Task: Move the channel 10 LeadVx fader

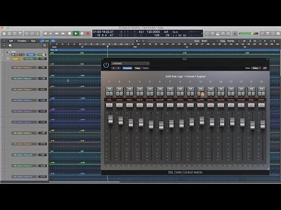Action: [202, 121]
